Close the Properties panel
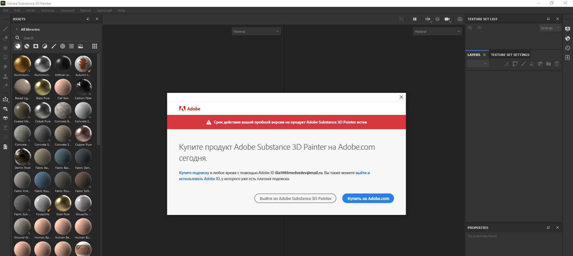The image size is (573, 256). (x=557, y=227)
